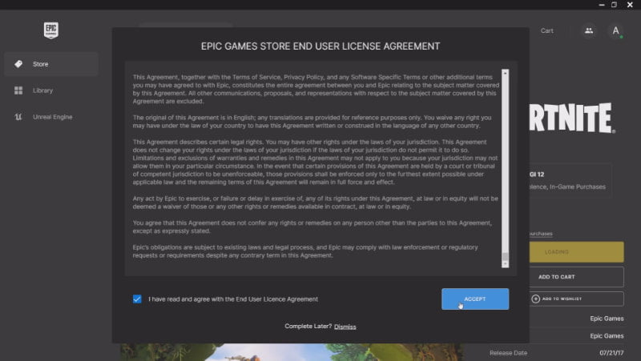Click the paragraph starting 'The original of this Agreement'
This screenshot has height=361, width=641.
click(x=312, y=122)
